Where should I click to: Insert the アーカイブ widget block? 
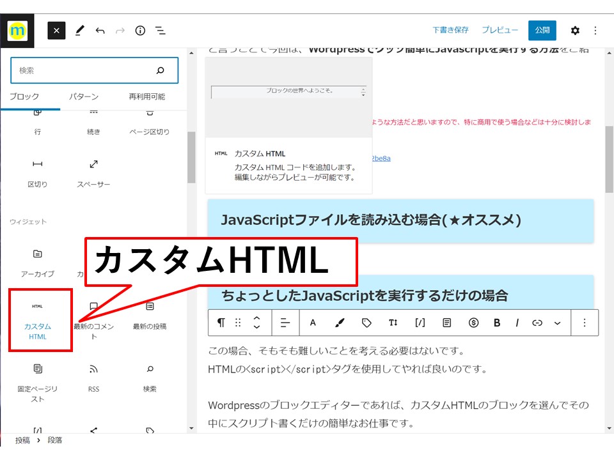coord(38,263)
